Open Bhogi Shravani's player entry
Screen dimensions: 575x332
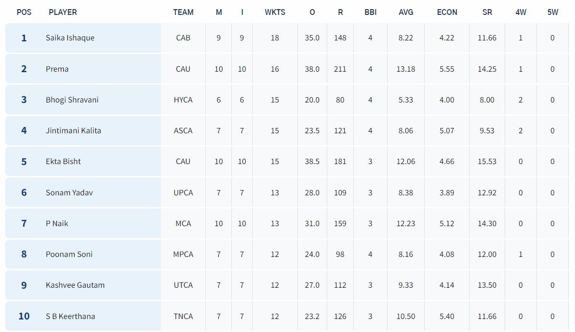[x=72, y=100]
